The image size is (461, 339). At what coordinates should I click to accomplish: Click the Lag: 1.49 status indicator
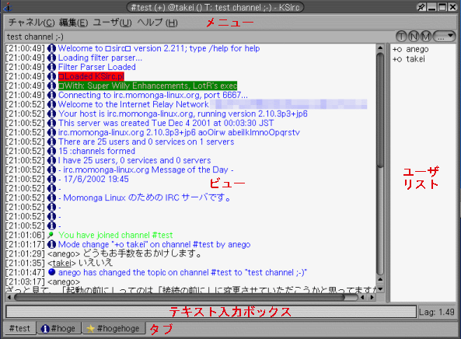click(437, 312)
